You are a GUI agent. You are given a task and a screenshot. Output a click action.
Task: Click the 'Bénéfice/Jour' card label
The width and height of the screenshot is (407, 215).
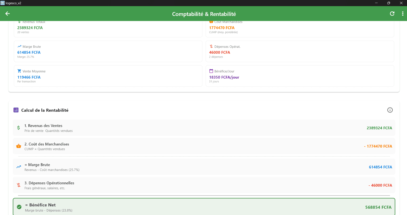coord(224,71)
